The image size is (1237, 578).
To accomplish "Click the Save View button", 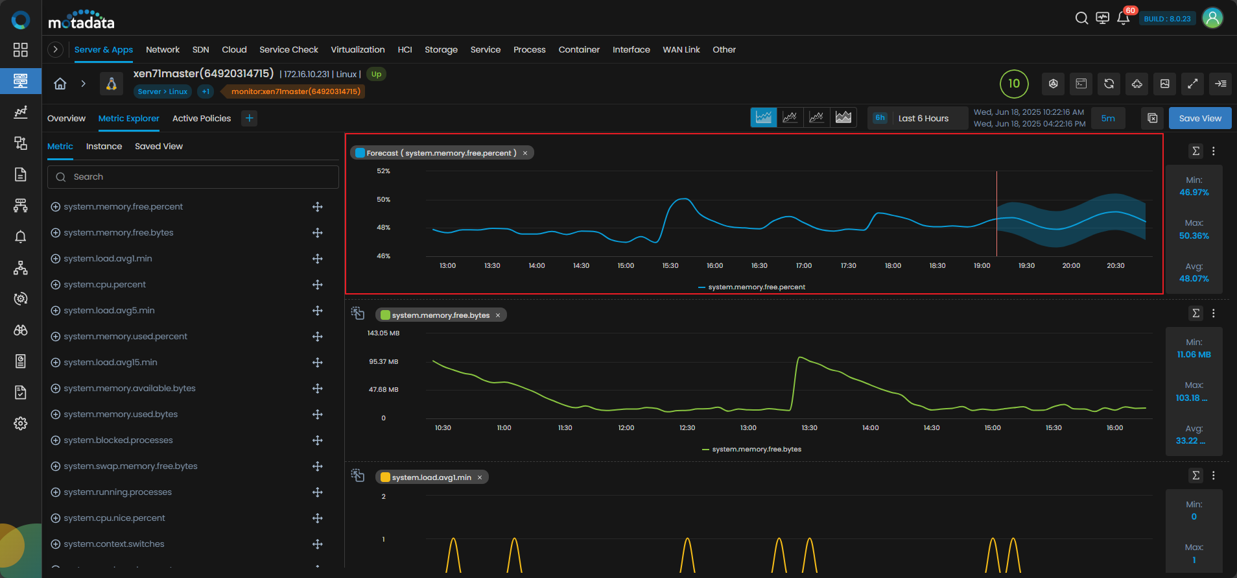I will coord(1199,118).
